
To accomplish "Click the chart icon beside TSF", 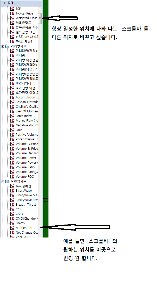I will [12, 9].
